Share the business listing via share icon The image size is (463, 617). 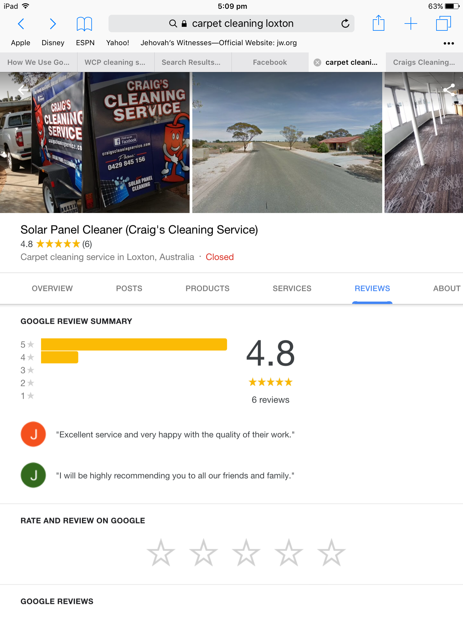tap(449, 90)
